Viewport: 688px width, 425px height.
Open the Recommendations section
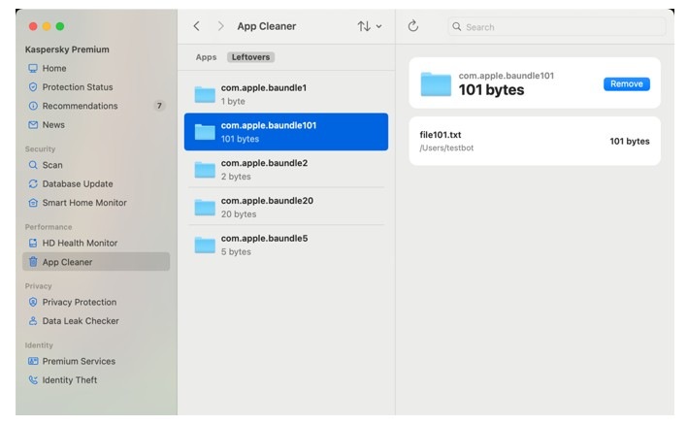click(x=80, y=106)
